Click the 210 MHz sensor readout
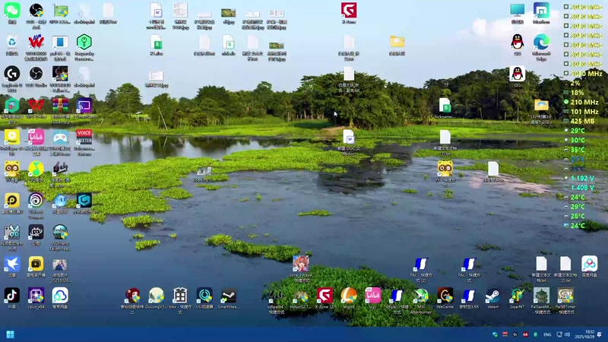Image resolution: width=608 pixels, height=342 pixels. (584, 102)
